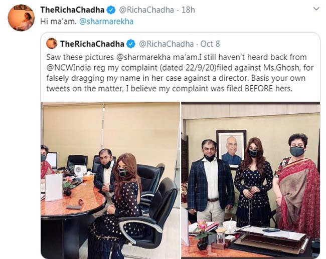Click verified badge in the quoted tweet

pyautogui.click(x=130, y=43)
